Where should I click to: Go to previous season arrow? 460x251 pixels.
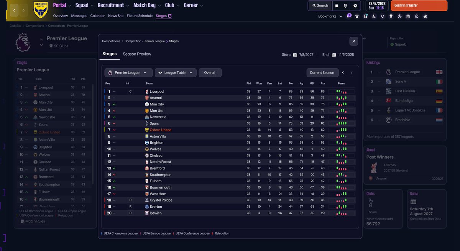(343, 73)
